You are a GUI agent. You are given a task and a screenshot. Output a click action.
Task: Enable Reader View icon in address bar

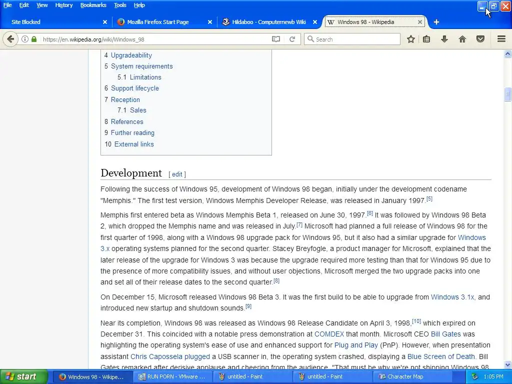pos(276,39)
